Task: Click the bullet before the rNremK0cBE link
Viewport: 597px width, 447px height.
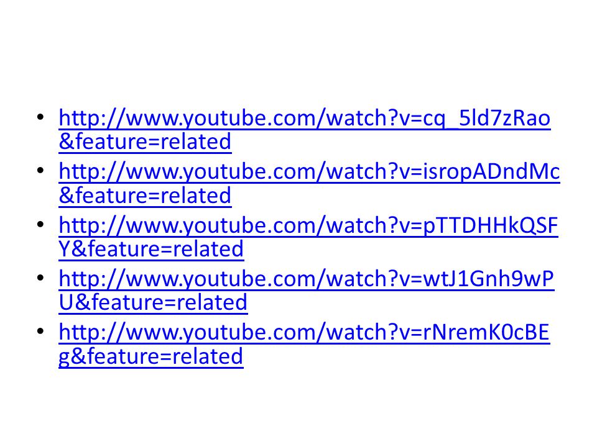Action: point(40,332)
